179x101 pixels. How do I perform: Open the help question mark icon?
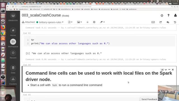(x=168, y=15)
